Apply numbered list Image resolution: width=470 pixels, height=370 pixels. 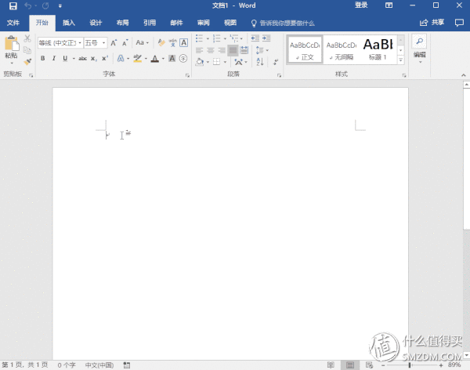click(216, 38)
